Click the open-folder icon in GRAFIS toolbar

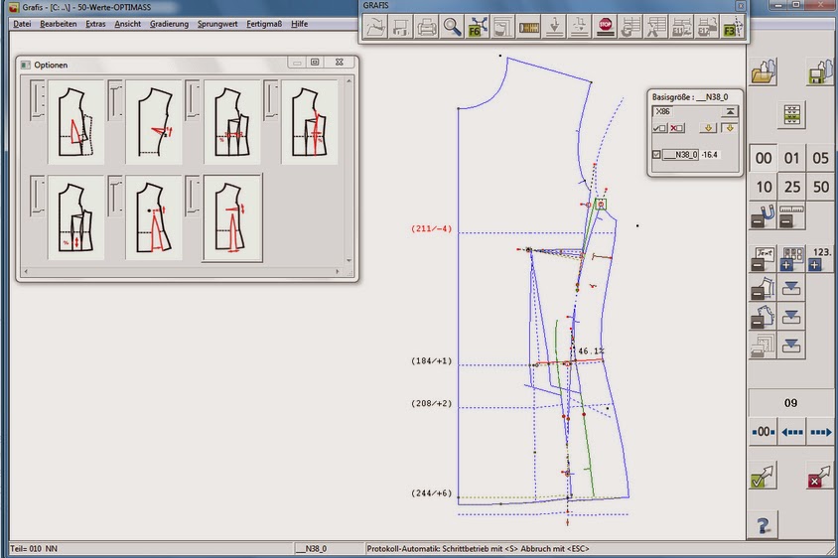point(375,26)
